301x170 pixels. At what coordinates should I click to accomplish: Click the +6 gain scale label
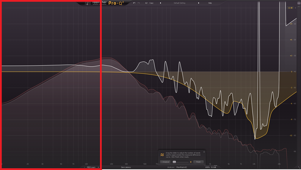click(x=291, y=40)
